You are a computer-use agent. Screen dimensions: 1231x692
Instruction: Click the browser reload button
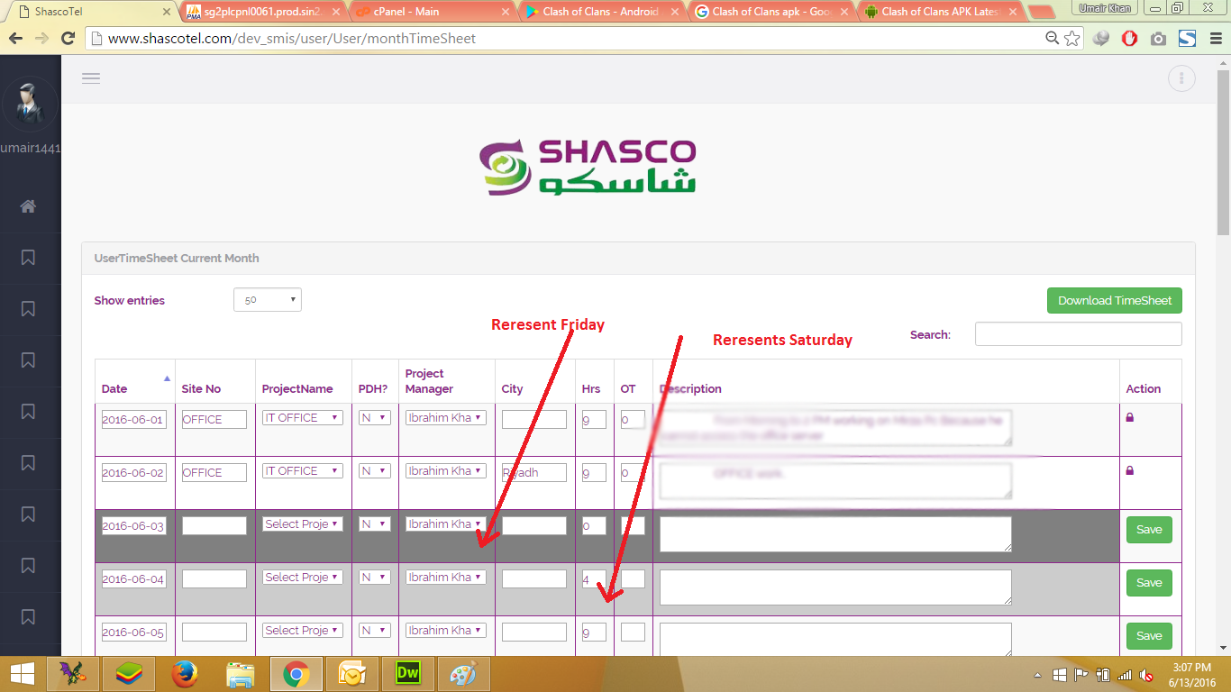click(68, 39)
